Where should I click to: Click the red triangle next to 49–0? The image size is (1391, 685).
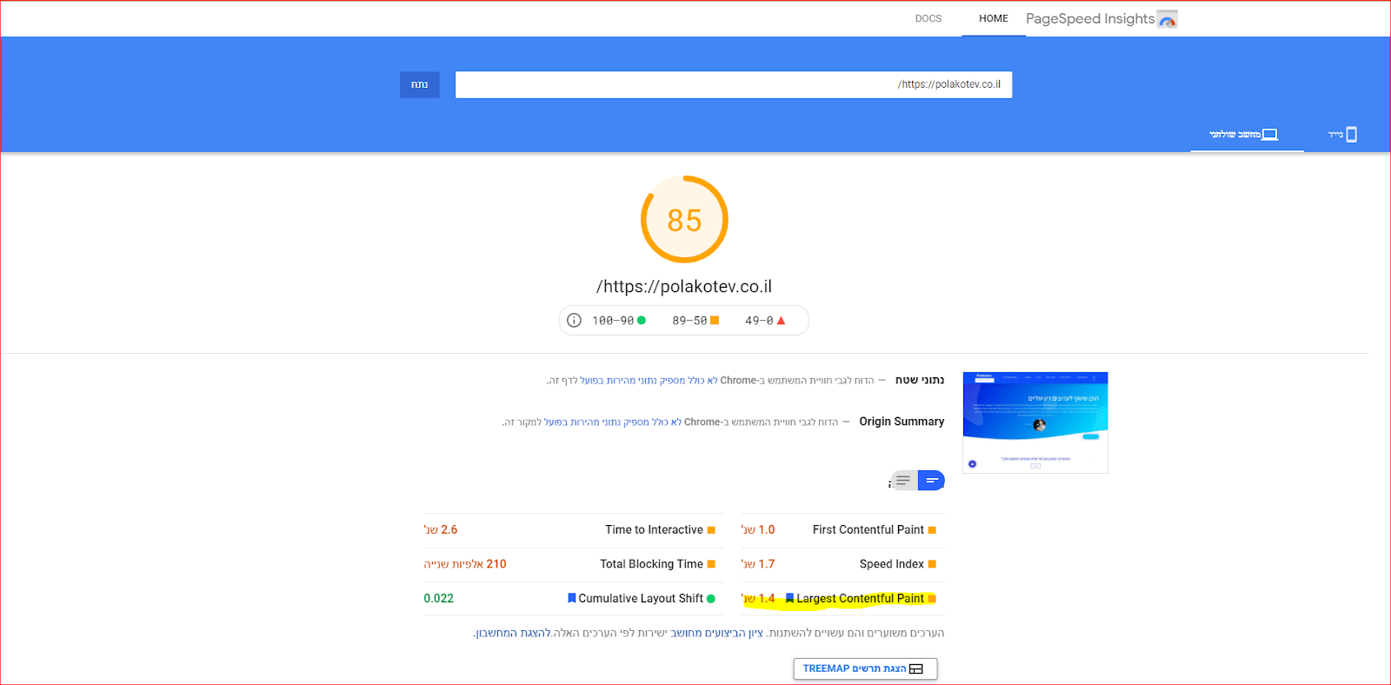pos(781,320)
